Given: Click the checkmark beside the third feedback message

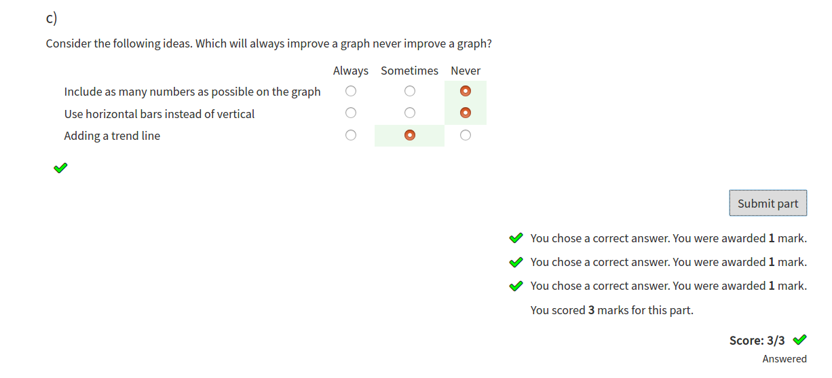Looking at the screenshot, I should point(516,286).
